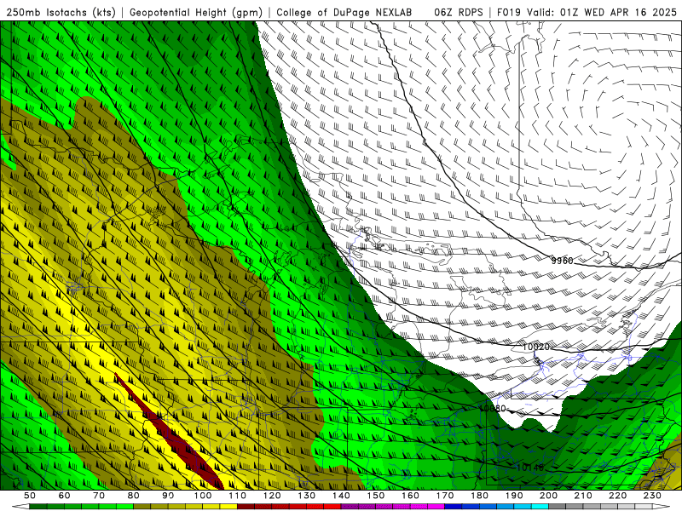Viewport: 682px width, 511px height.
Task: Click the '250mb Isotachs (kts)' title text
Action: coord(61,12)
